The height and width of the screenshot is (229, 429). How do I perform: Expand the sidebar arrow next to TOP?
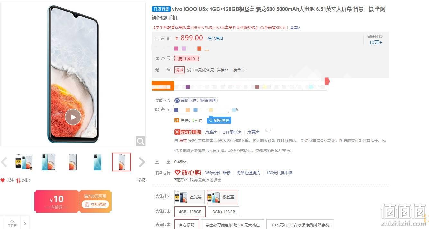25,223
